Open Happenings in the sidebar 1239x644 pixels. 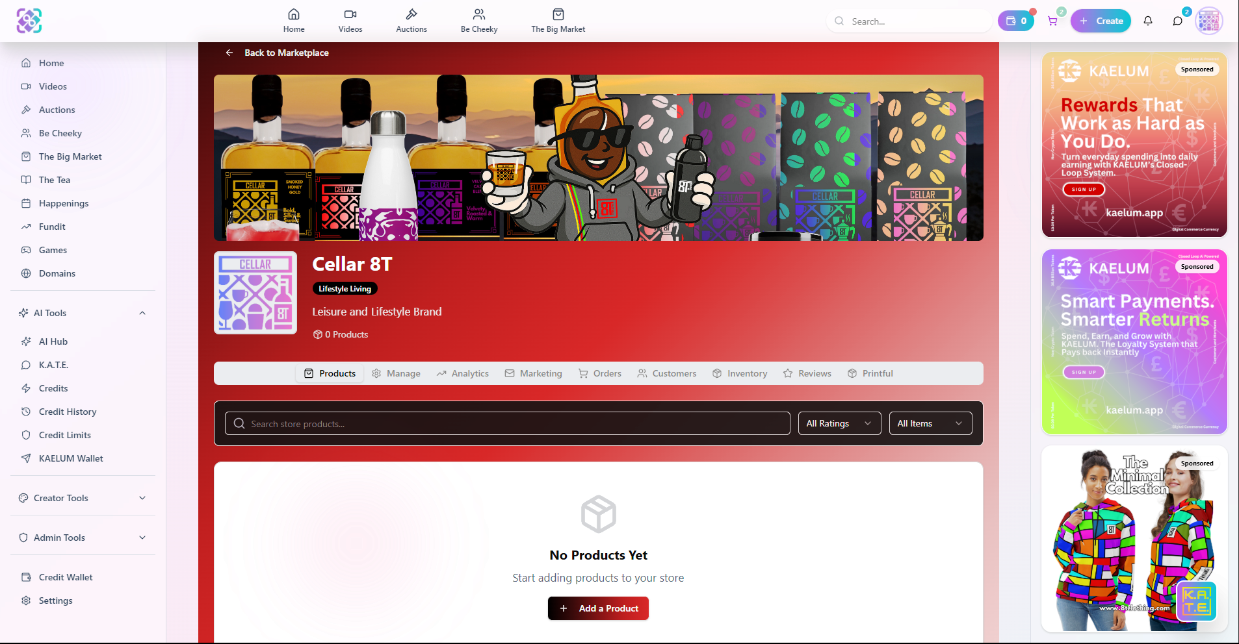[83, 203]
